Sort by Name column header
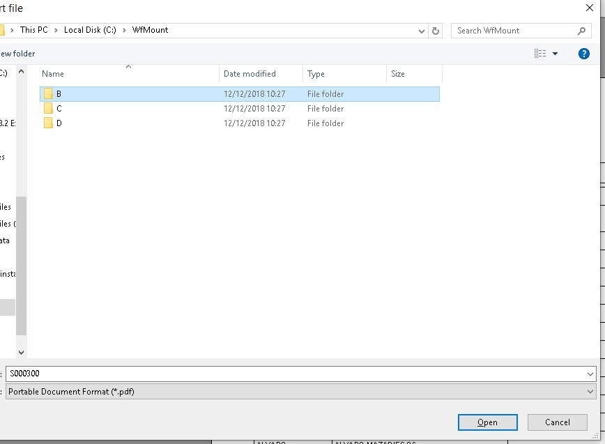 coord(53,74)
